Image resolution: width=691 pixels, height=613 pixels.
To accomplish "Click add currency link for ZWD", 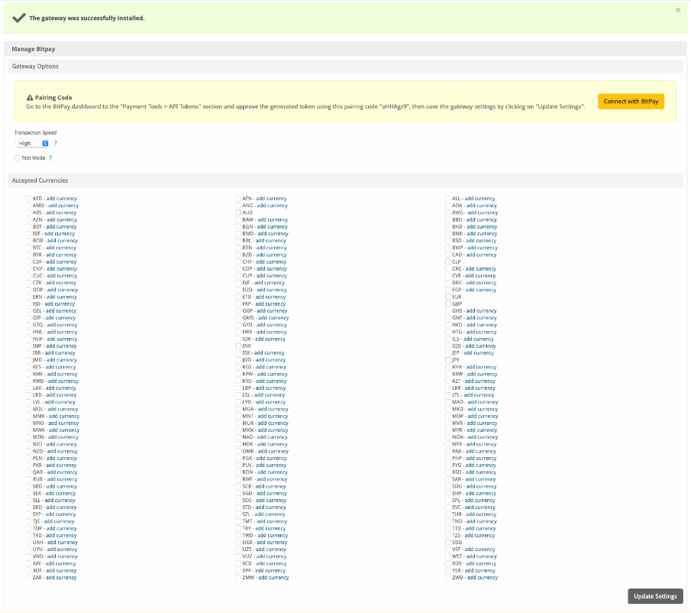I will click(482, 578).
